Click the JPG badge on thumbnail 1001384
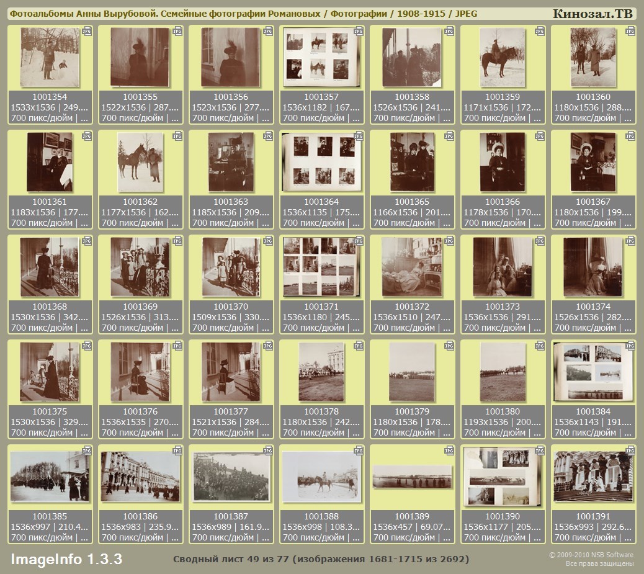This screenshot has height=574, width=644. [x=630, y=346]
